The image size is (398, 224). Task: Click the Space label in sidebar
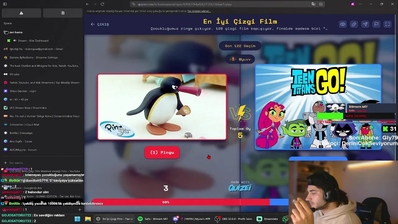pos(8,23)
